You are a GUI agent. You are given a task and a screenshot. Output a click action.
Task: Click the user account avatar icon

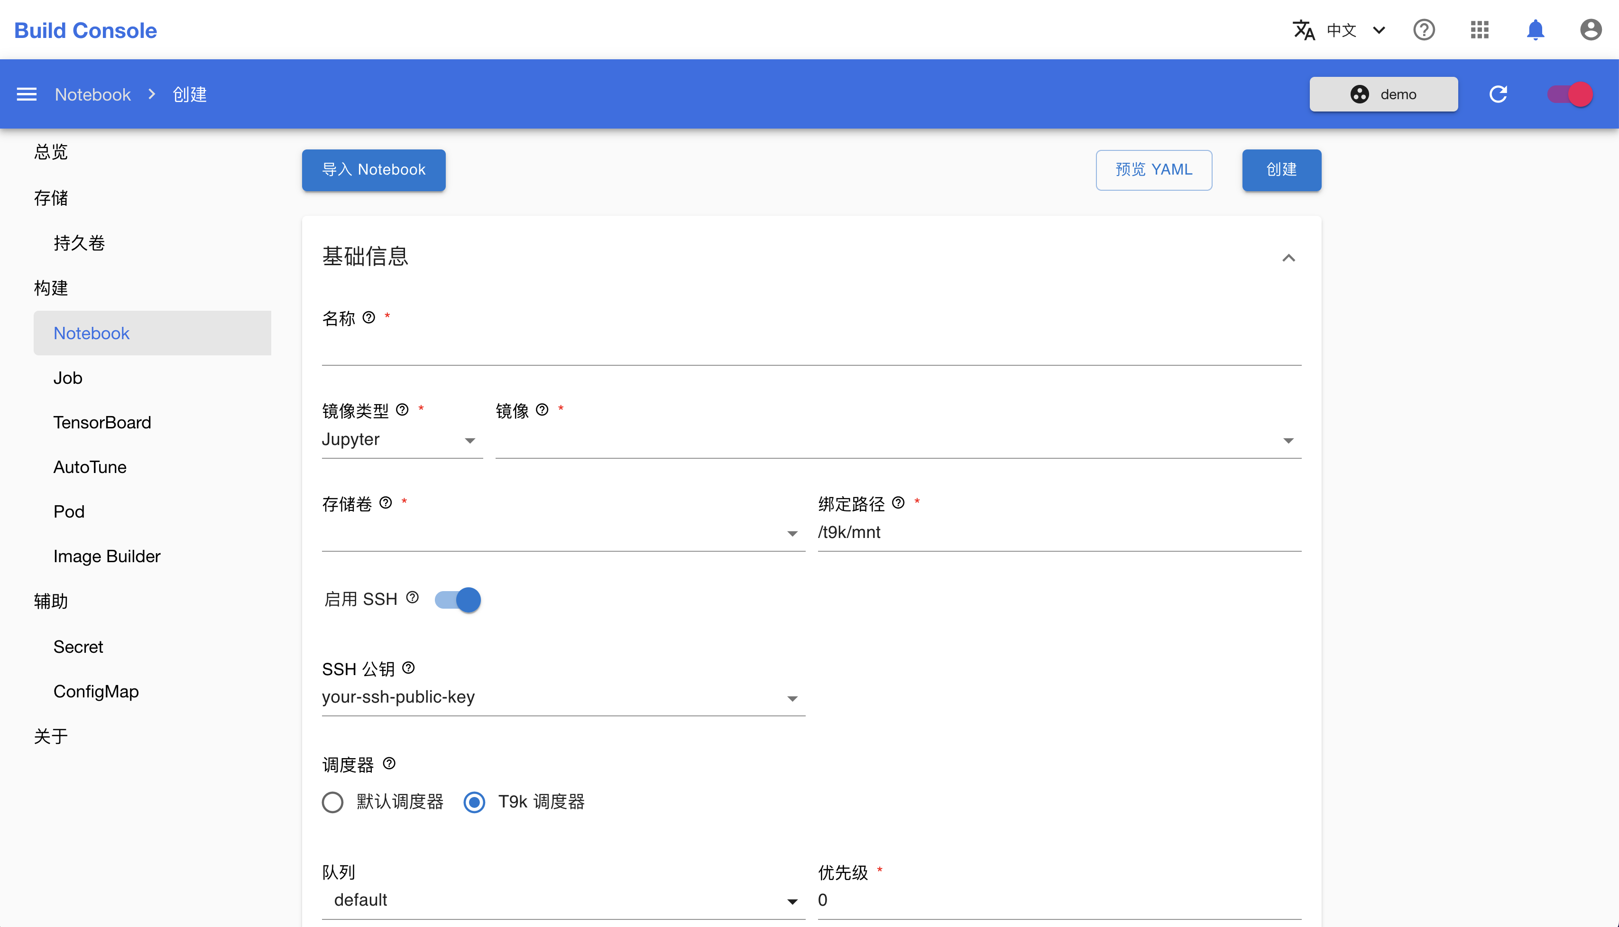[1591, 30]
